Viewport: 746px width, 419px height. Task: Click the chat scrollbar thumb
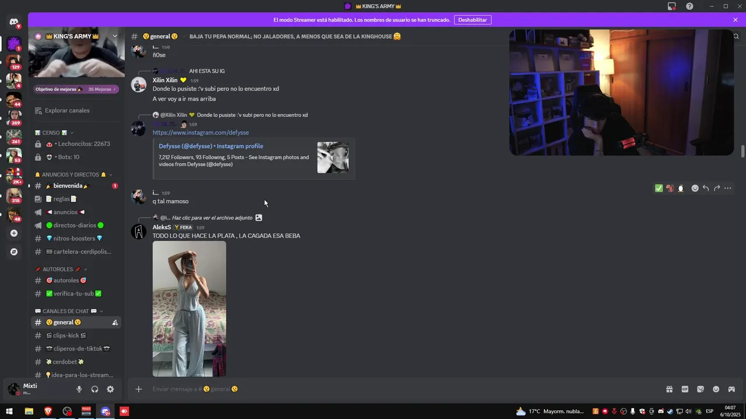click(743, 151)
